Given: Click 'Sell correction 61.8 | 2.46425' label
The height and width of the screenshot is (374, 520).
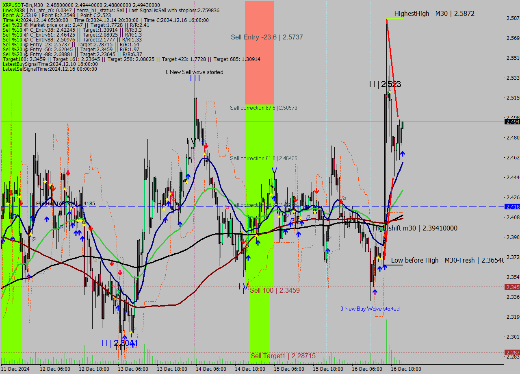Looking at the screenshot, I should pos(264,158).
